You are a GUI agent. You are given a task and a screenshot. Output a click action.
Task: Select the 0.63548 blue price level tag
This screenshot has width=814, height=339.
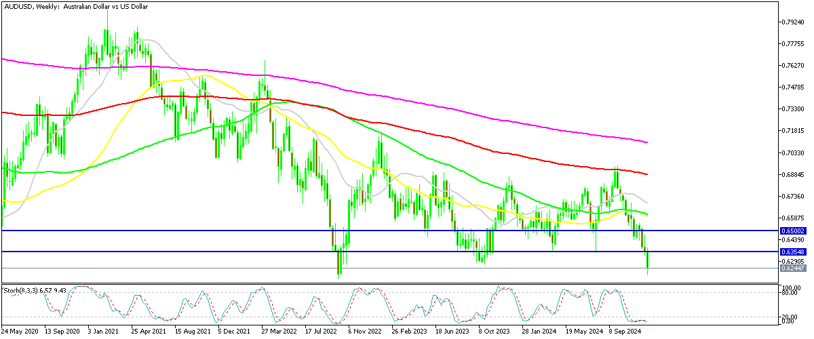[792, 252]
